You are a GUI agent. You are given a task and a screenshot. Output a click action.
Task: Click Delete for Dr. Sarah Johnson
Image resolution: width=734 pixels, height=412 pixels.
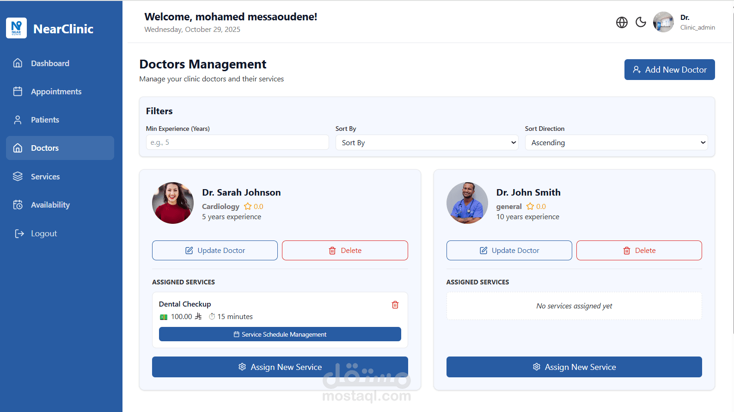click(345, 250)
